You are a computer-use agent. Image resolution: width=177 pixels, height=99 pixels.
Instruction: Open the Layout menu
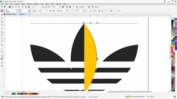coord(17,4)
